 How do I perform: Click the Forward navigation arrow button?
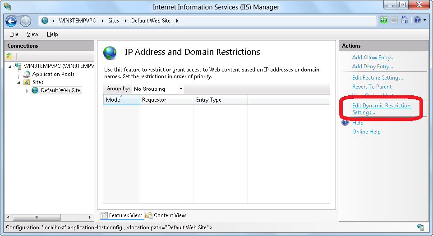tap(25, 21)
